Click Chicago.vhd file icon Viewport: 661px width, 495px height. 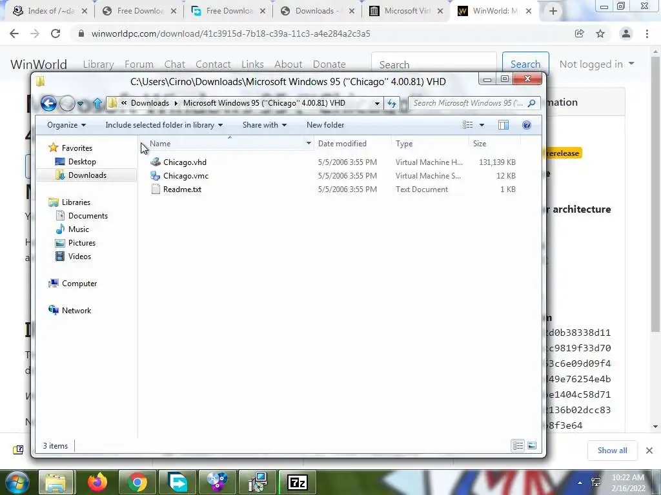point(156,162)
